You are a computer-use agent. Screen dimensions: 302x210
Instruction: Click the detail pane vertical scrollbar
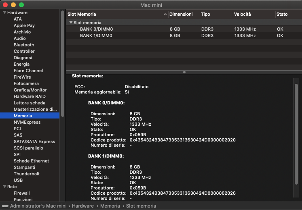(296, 134)
